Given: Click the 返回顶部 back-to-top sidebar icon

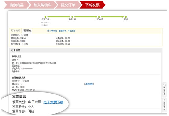Looking at the screenshot, I should [164, 105].
